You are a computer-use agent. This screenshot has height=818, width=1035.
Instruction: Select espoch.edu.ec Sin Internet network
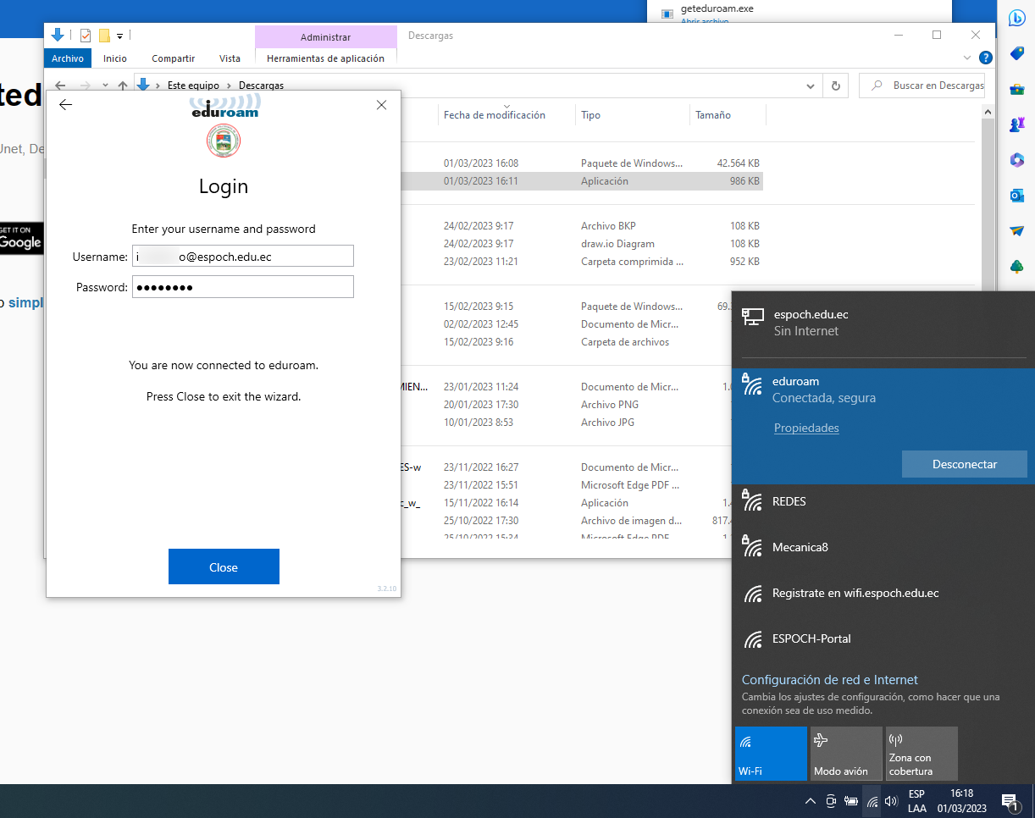[883, 323]
